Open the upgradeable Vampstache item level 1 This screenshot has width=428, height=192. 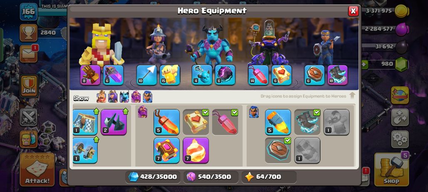[85, 151]
